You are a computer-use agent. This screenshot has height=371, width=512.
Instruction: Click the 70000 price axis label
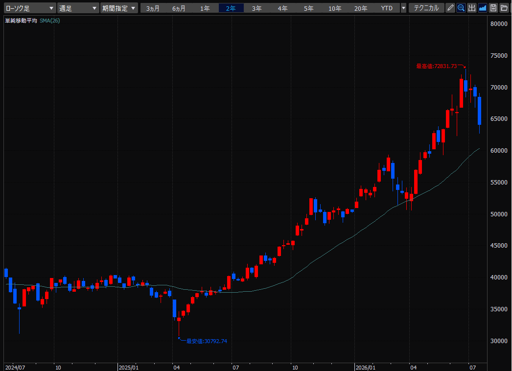pos(499,87)
